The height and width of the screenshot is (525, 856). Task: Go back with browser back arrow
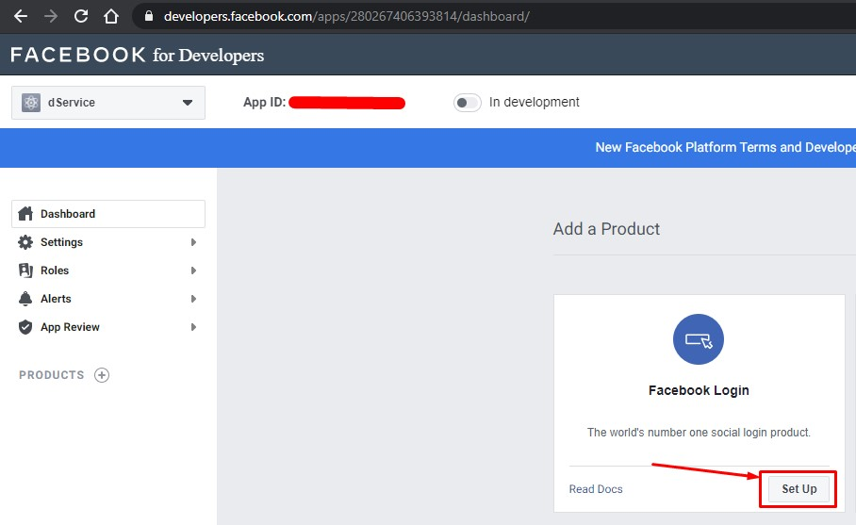[21, 16]
